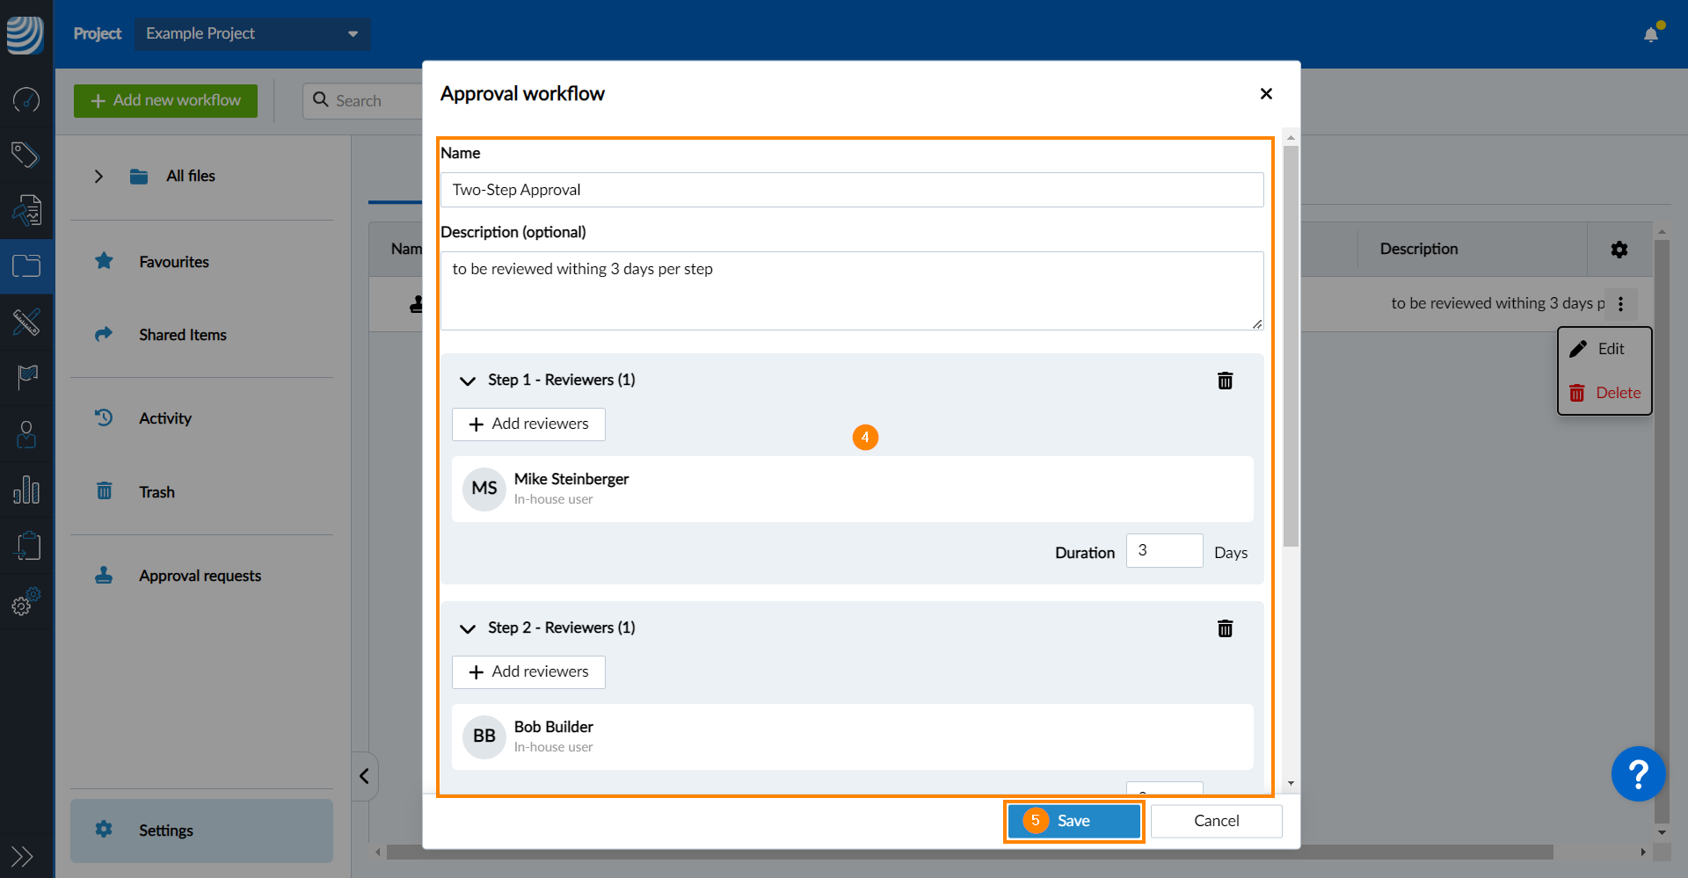Image resolution: width=1688 pixels, height=878 pixels.
Task: Close the Approval workflow dialog
Action: [1266, 93]
